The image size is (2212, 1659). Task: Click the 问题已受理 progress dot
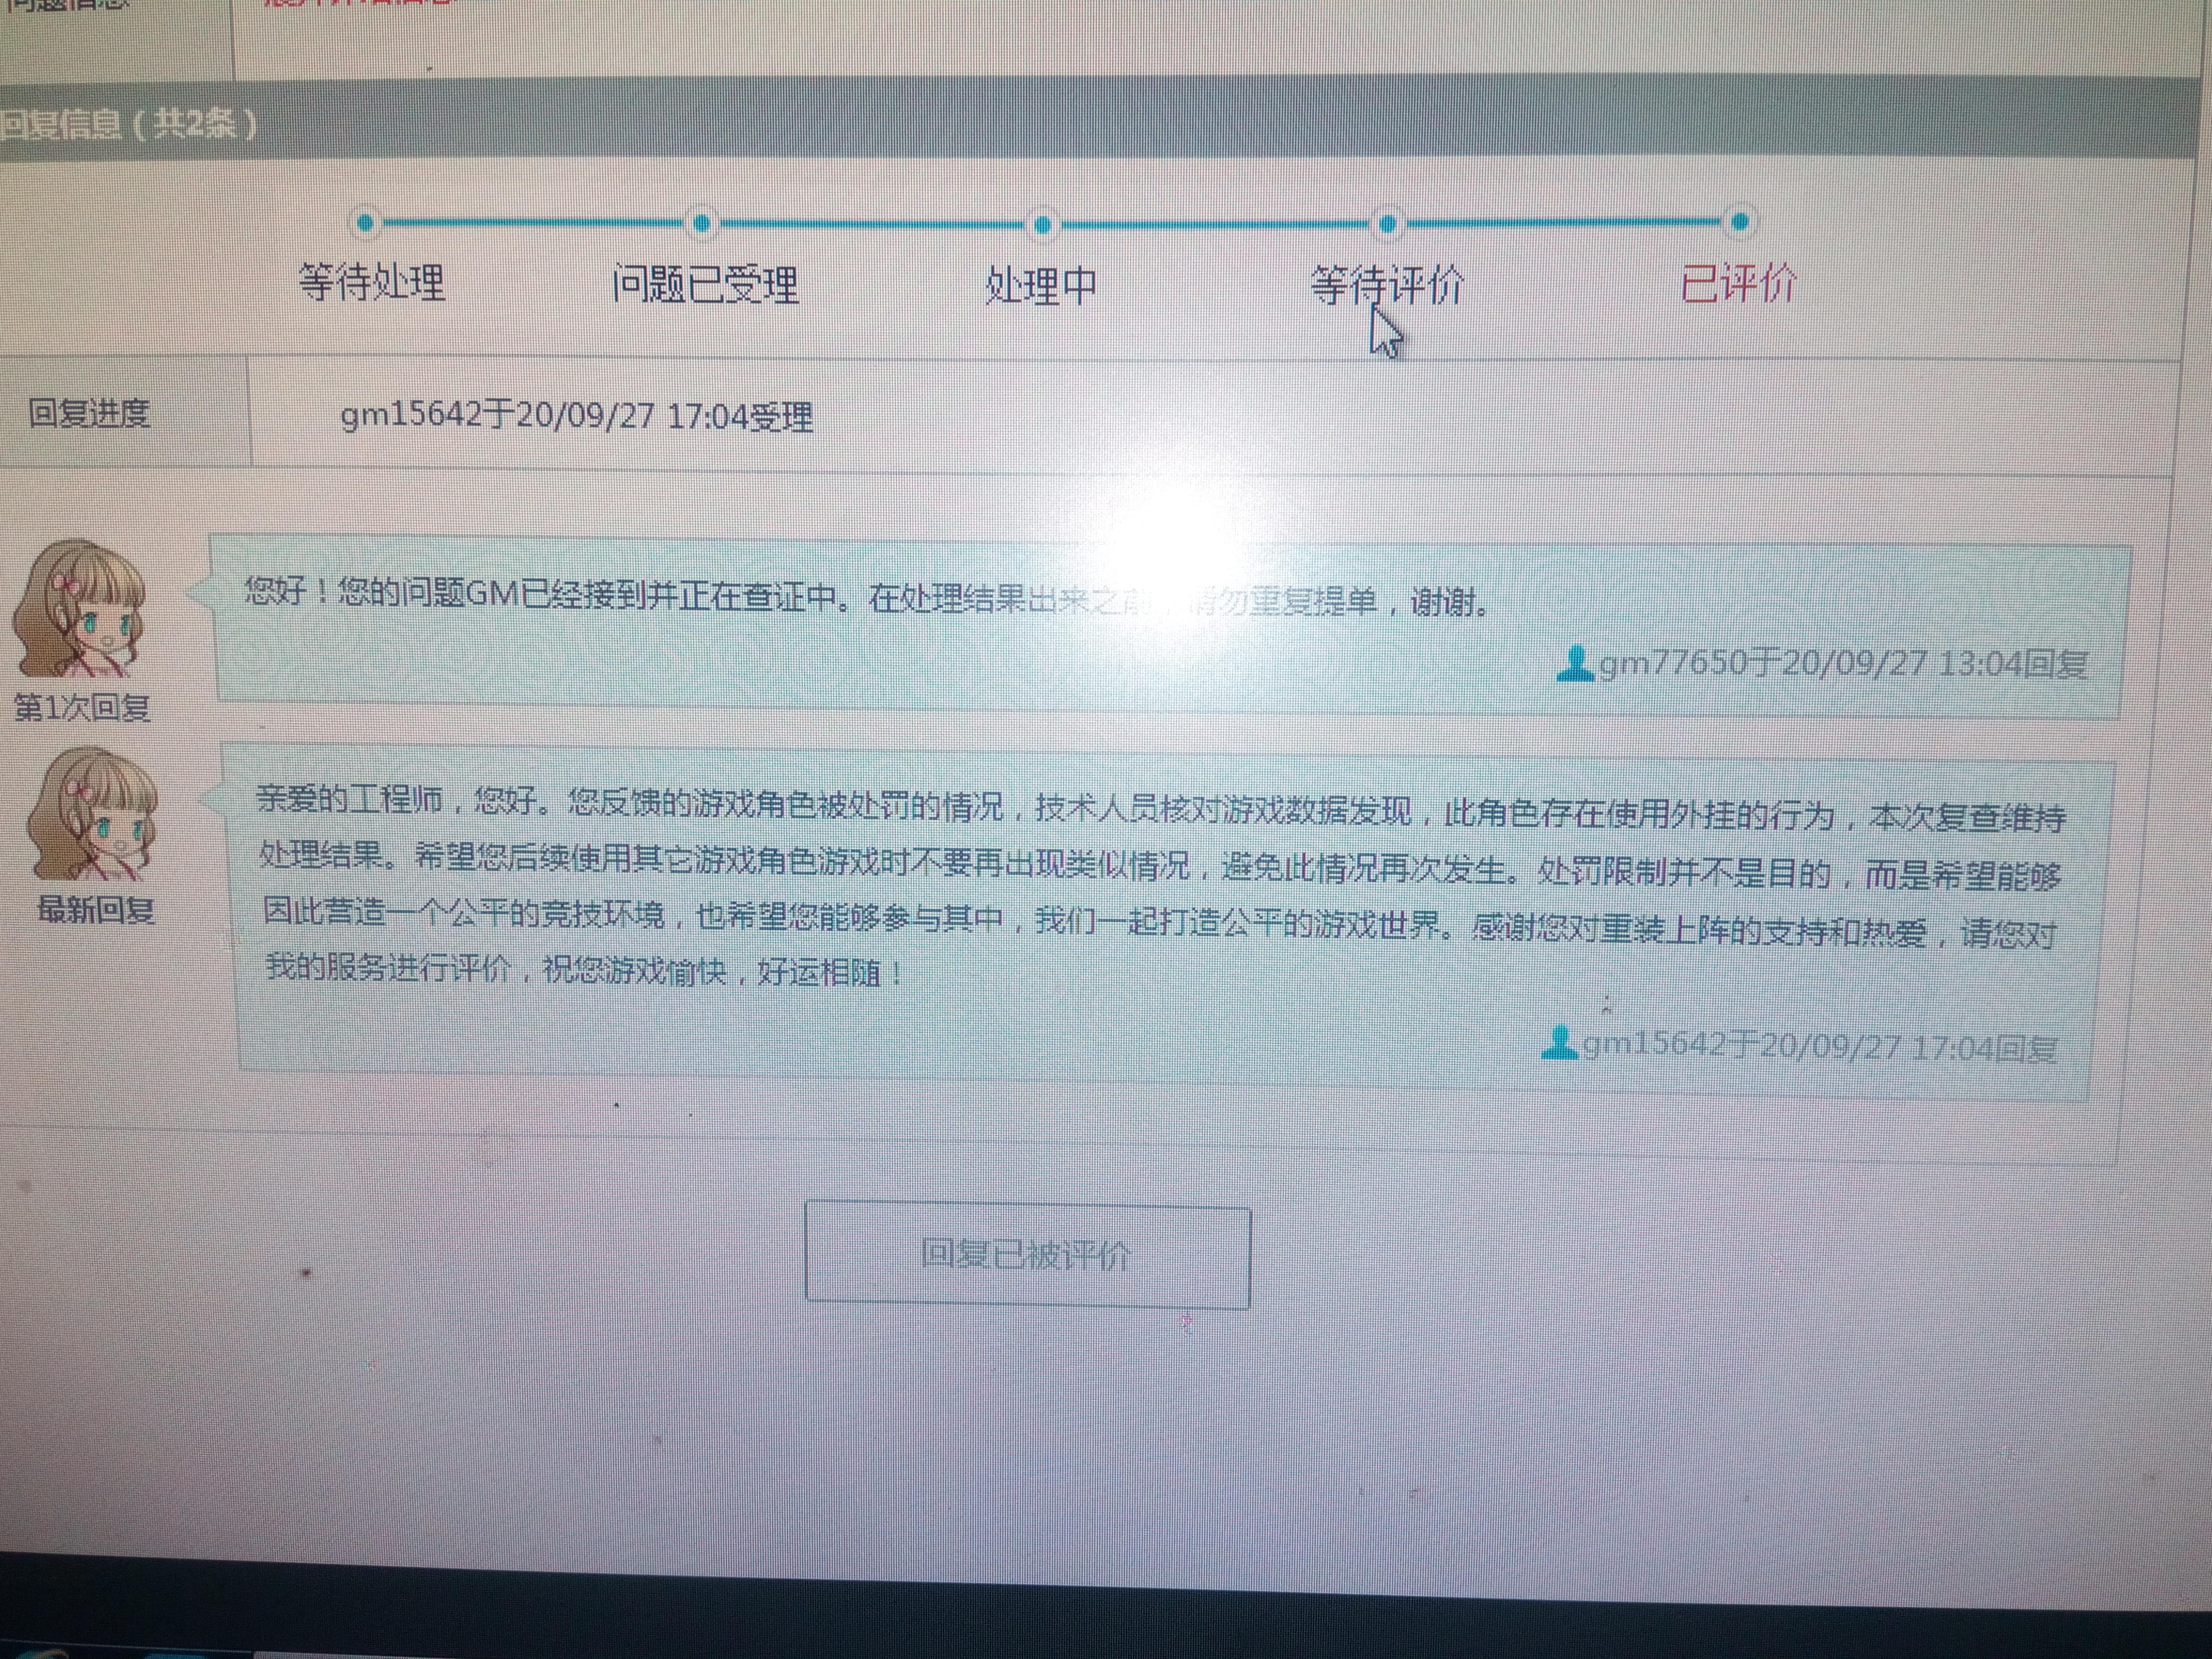(702, 223)
